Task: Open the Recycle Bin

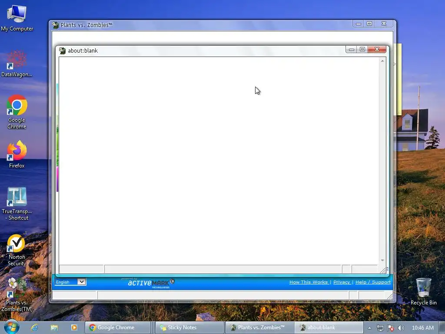Action: [423, 292]
